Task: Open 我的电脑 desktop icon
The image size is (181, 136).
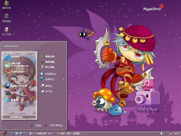Action: 7,18
